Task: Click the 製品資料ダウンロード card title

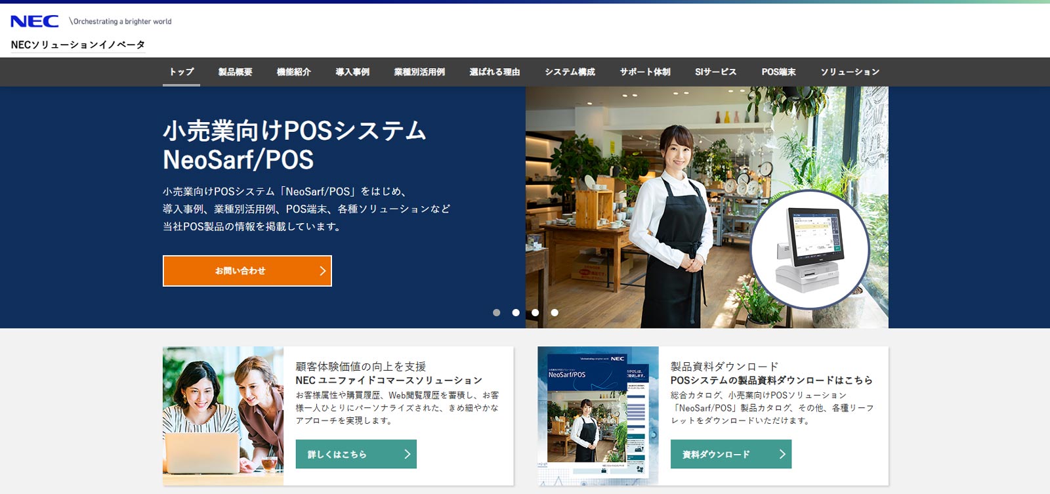Action: tap(724, 366)
